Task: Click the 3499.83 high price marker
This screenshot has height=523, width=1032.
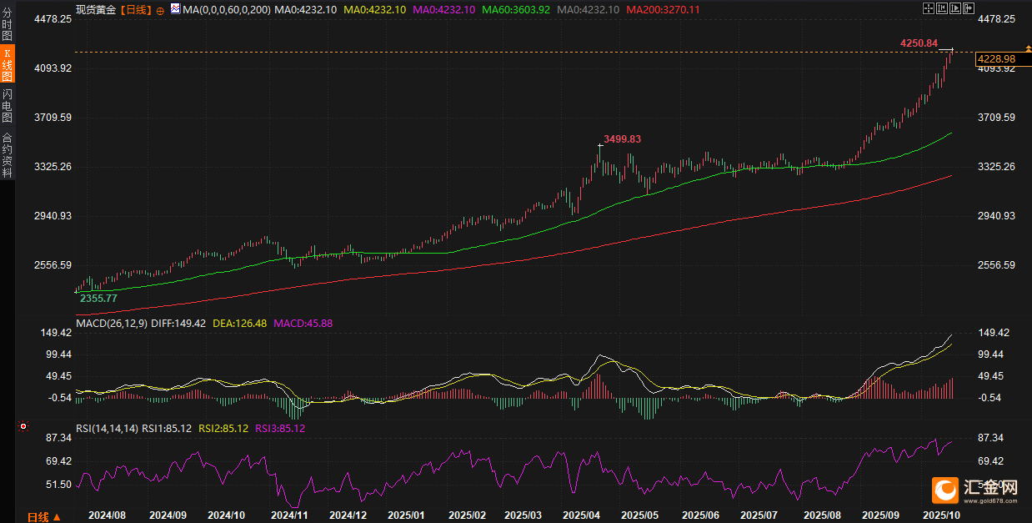Action: (622, 139)
